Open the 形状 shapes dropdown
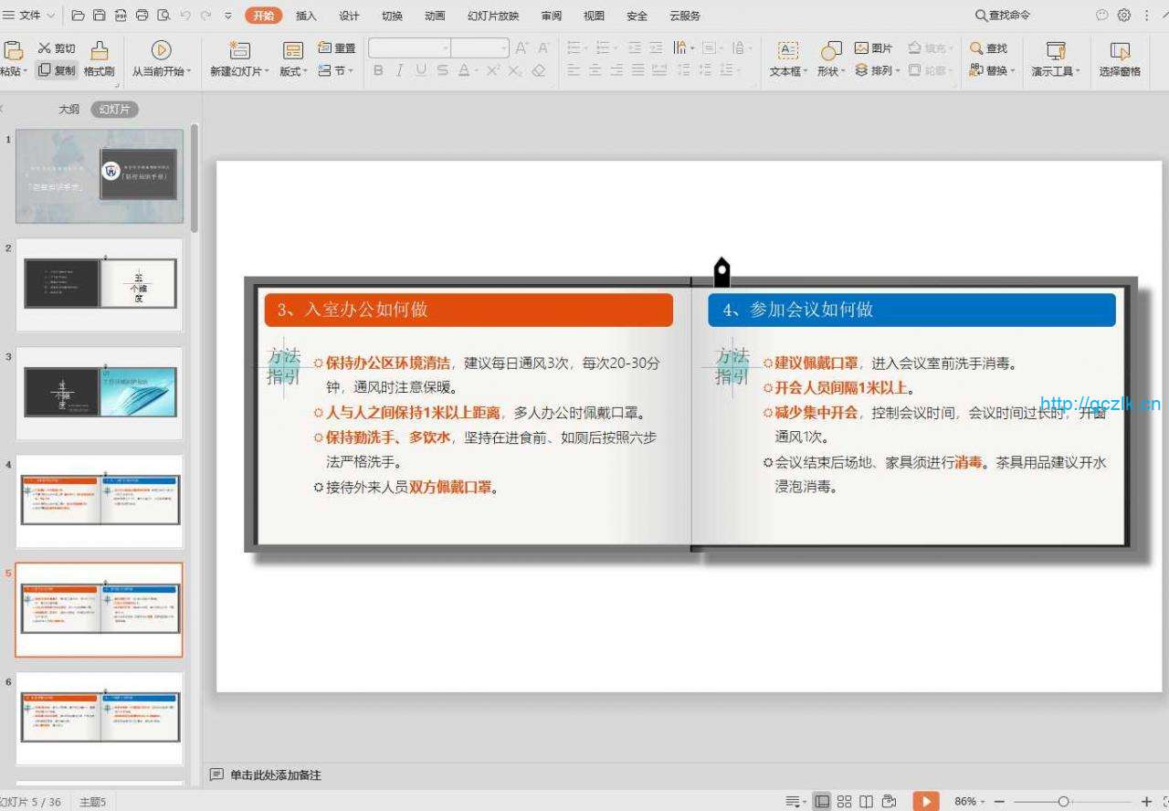 pyautogui.click(x=830, y=71)
